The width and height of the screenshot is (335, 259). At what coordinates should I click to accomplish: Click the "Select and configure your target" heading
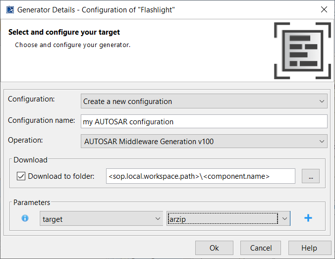(64, 33)
